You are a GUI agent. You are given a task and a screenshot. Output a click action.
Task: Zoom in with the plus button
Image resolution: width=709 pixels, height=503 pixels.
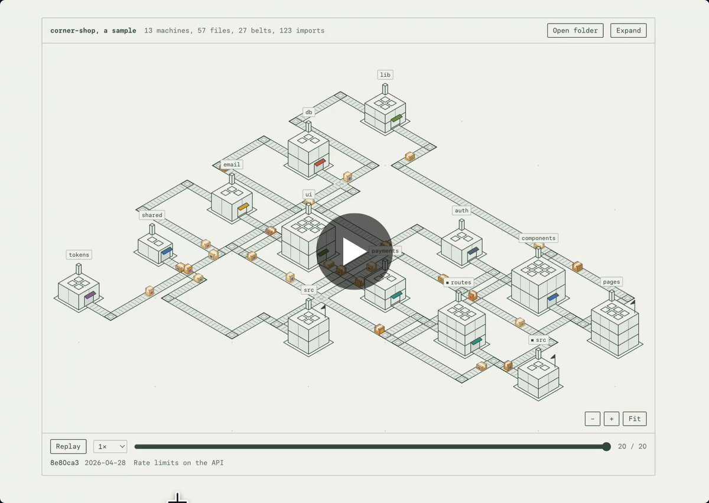(612, 418)
